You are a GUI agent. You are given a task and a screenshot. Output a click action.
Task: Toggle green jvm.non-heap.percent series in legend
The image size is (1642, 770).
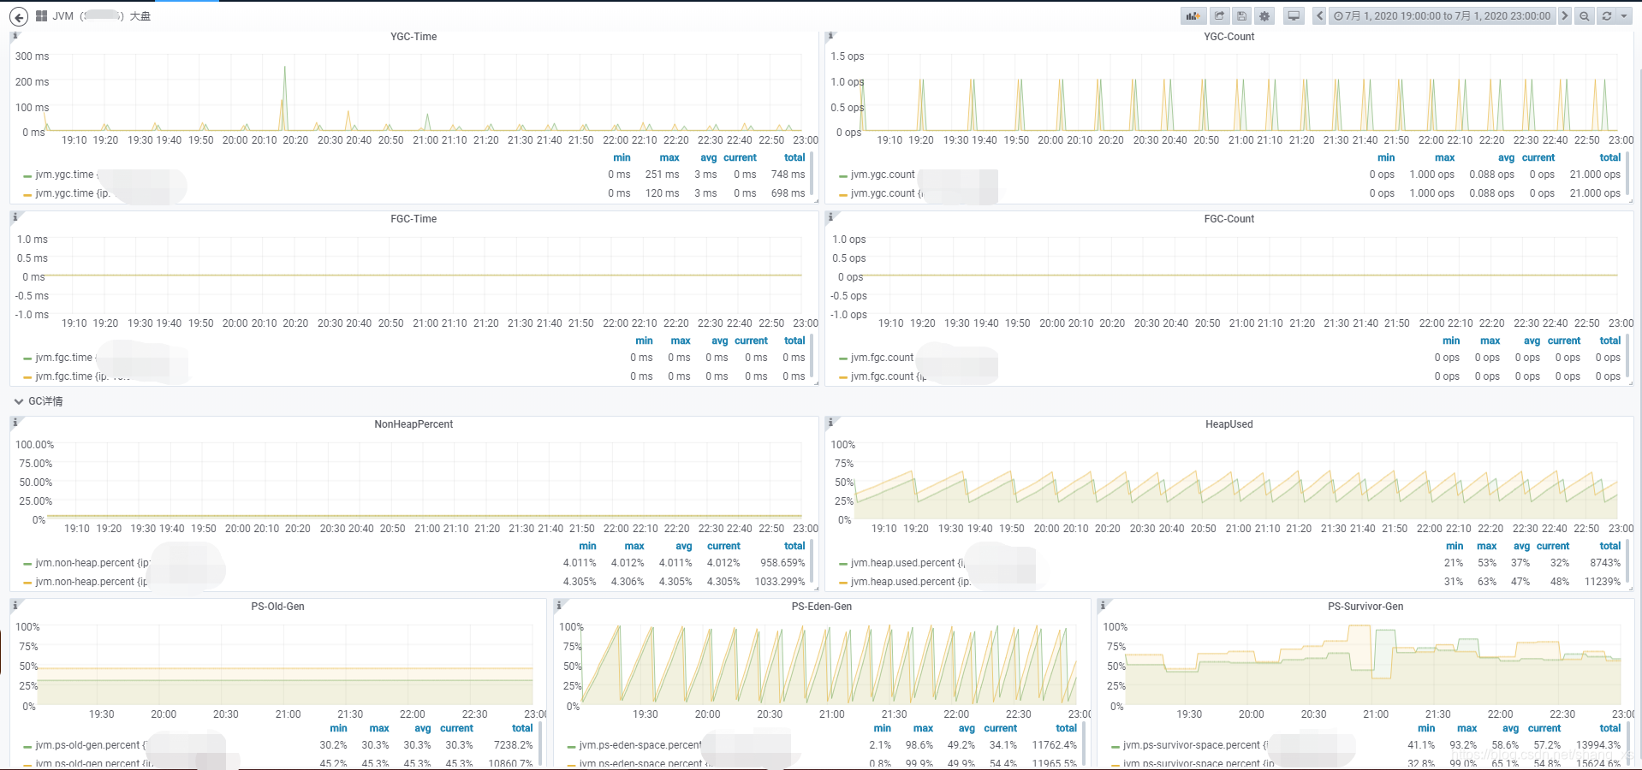[92, 563]
